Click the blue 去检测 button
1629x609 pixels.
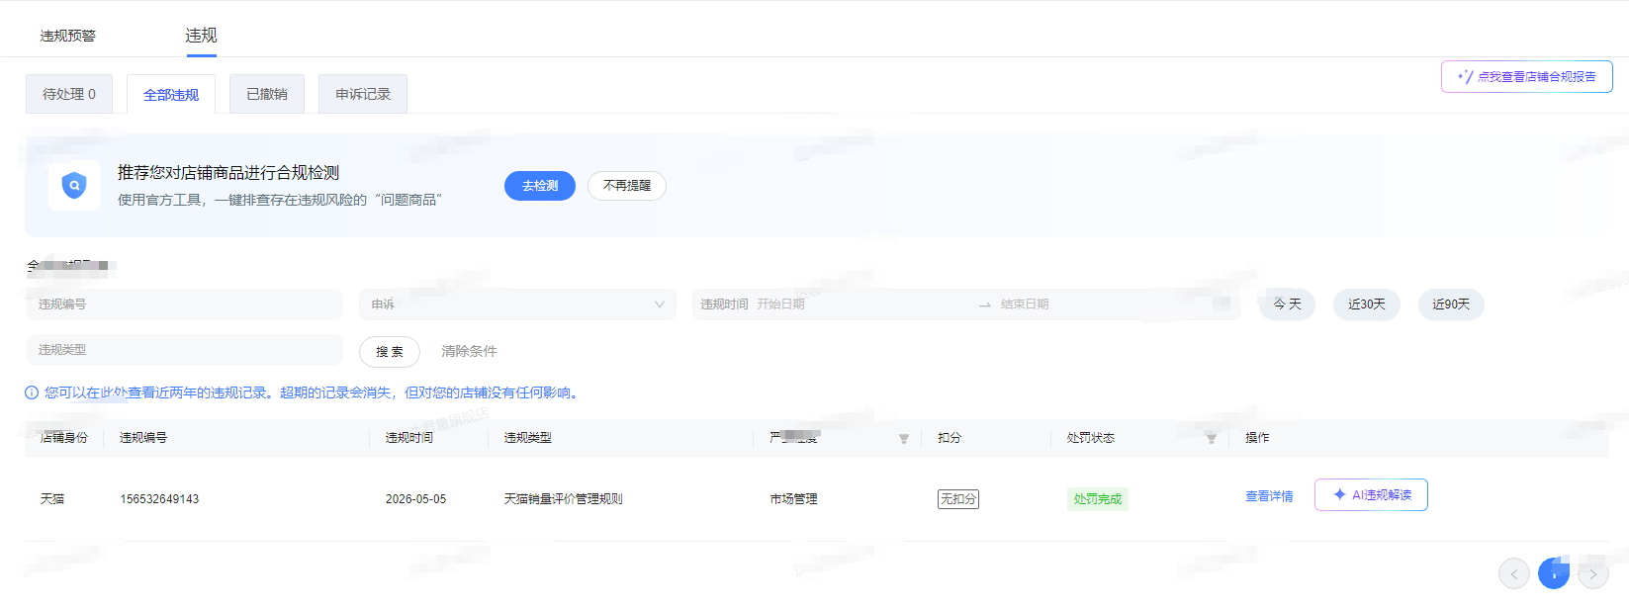(x=540, y=186)
